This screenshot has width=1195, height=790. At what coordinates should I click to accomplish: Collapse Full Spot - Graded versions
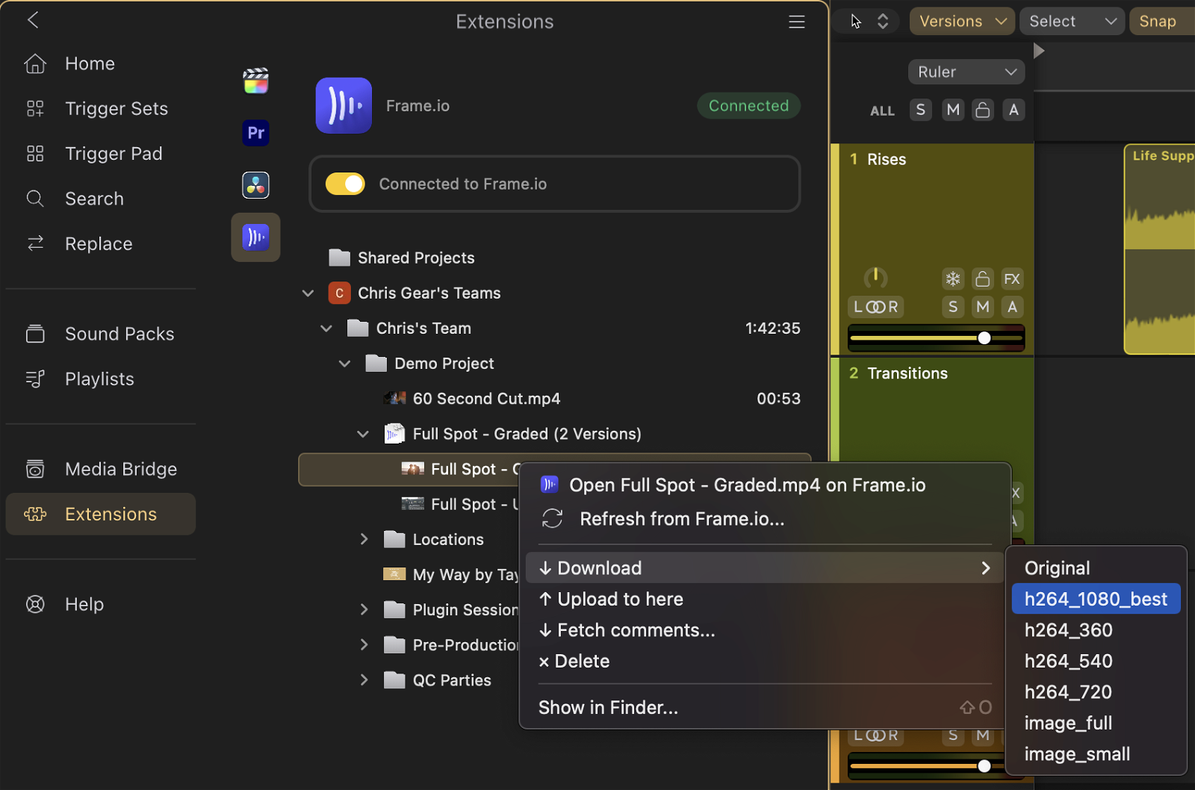click(363, 434)
